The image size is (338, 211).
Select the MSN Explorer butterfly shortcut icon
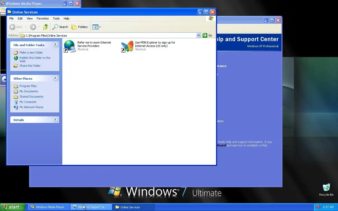(127, 46)
